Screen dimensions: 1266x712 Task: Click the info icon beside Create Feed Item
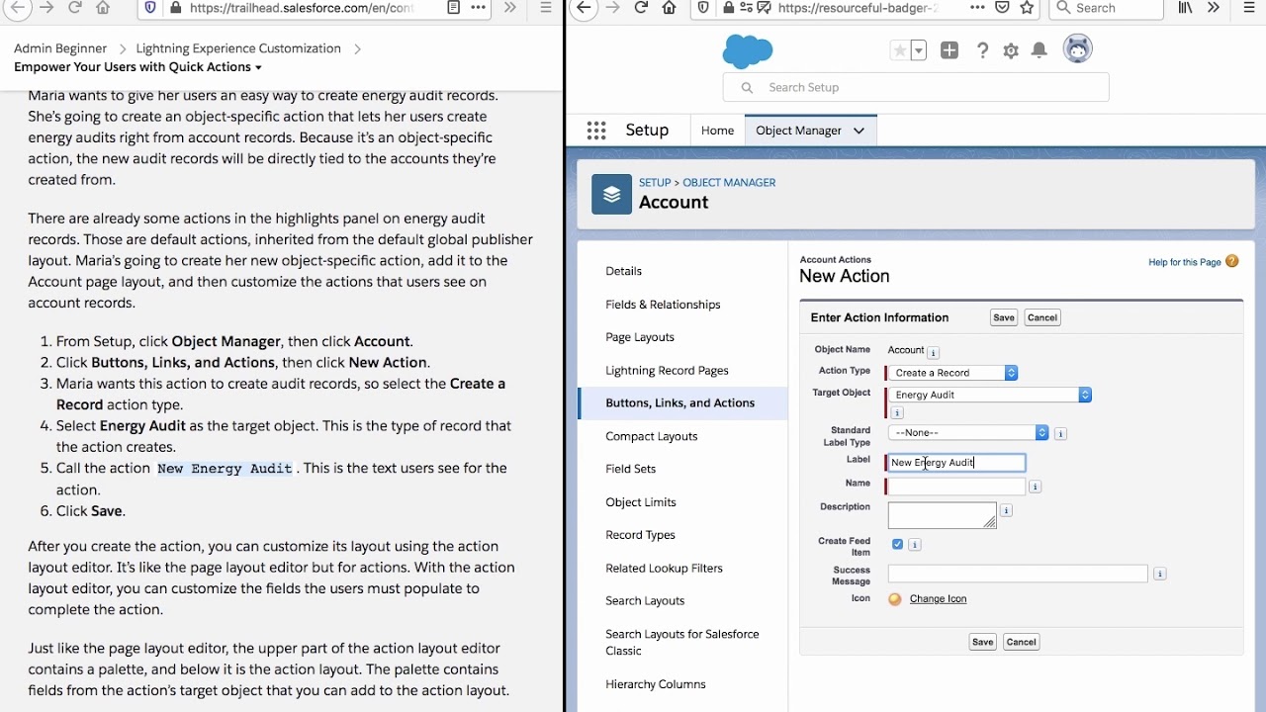pos(915,545)
